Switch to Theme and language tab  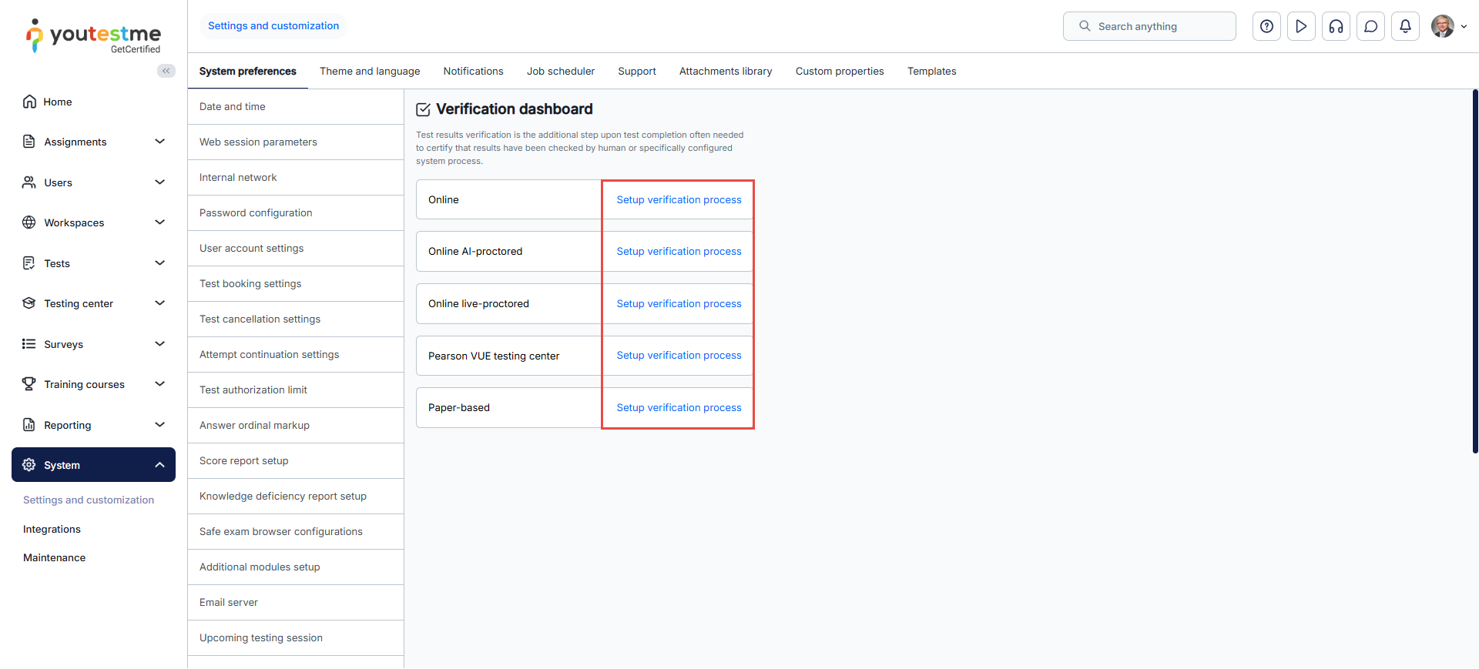(370, 71)
